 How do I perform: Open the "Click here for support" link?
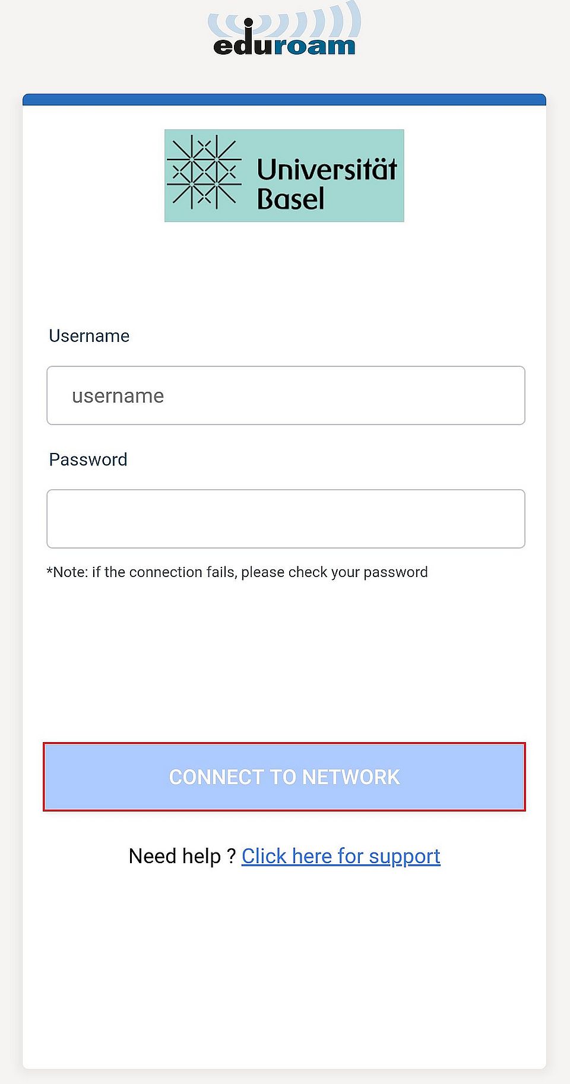point(341,856)
